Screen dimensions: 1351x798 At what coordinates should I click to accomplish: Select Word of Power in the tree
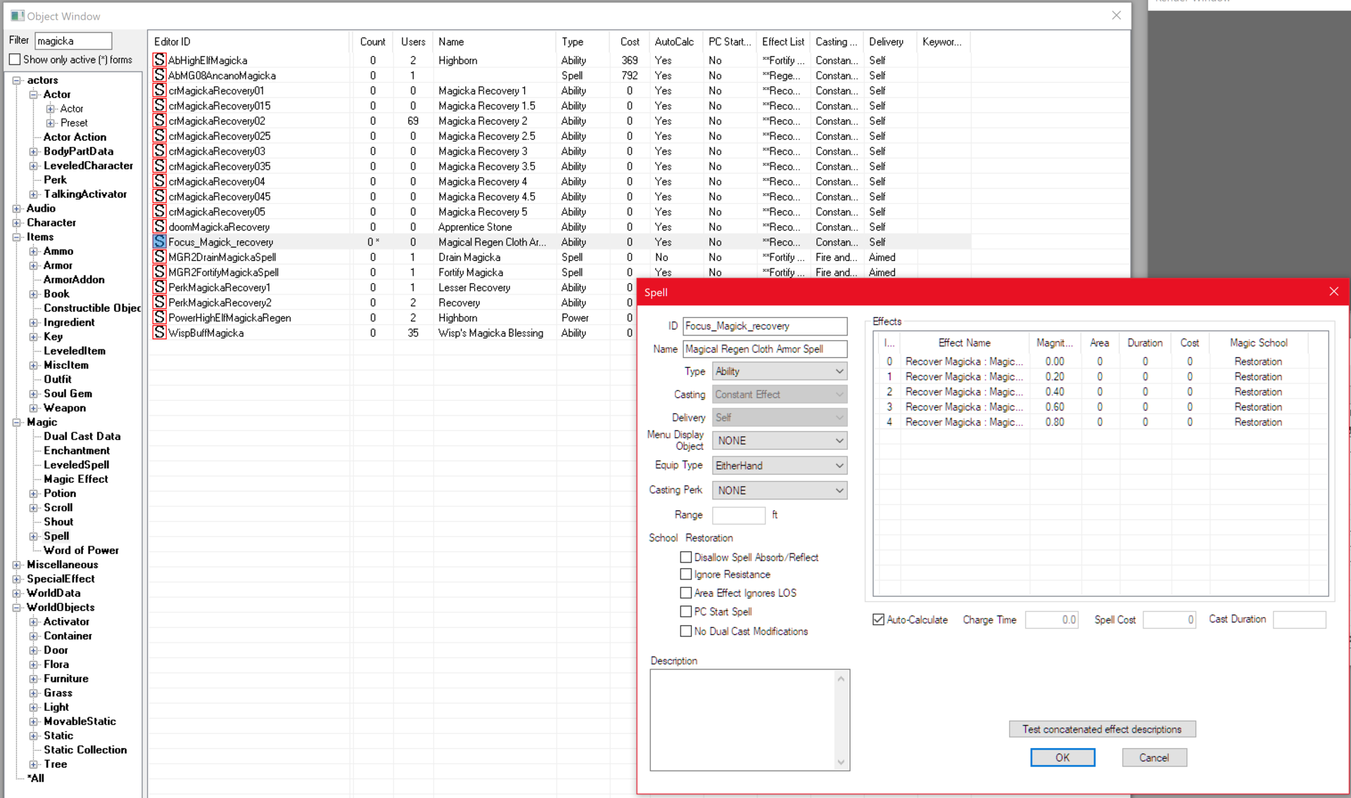(x=81, y=550)
